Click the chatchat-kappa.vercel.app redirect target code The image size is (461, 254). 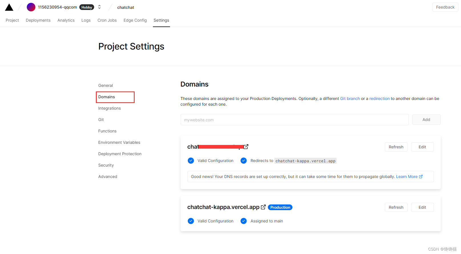coord(306,161)
